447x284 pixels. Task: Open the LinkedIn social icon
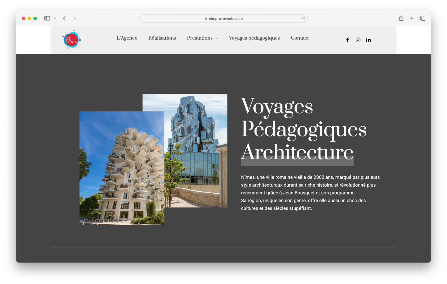pos(368,40)
